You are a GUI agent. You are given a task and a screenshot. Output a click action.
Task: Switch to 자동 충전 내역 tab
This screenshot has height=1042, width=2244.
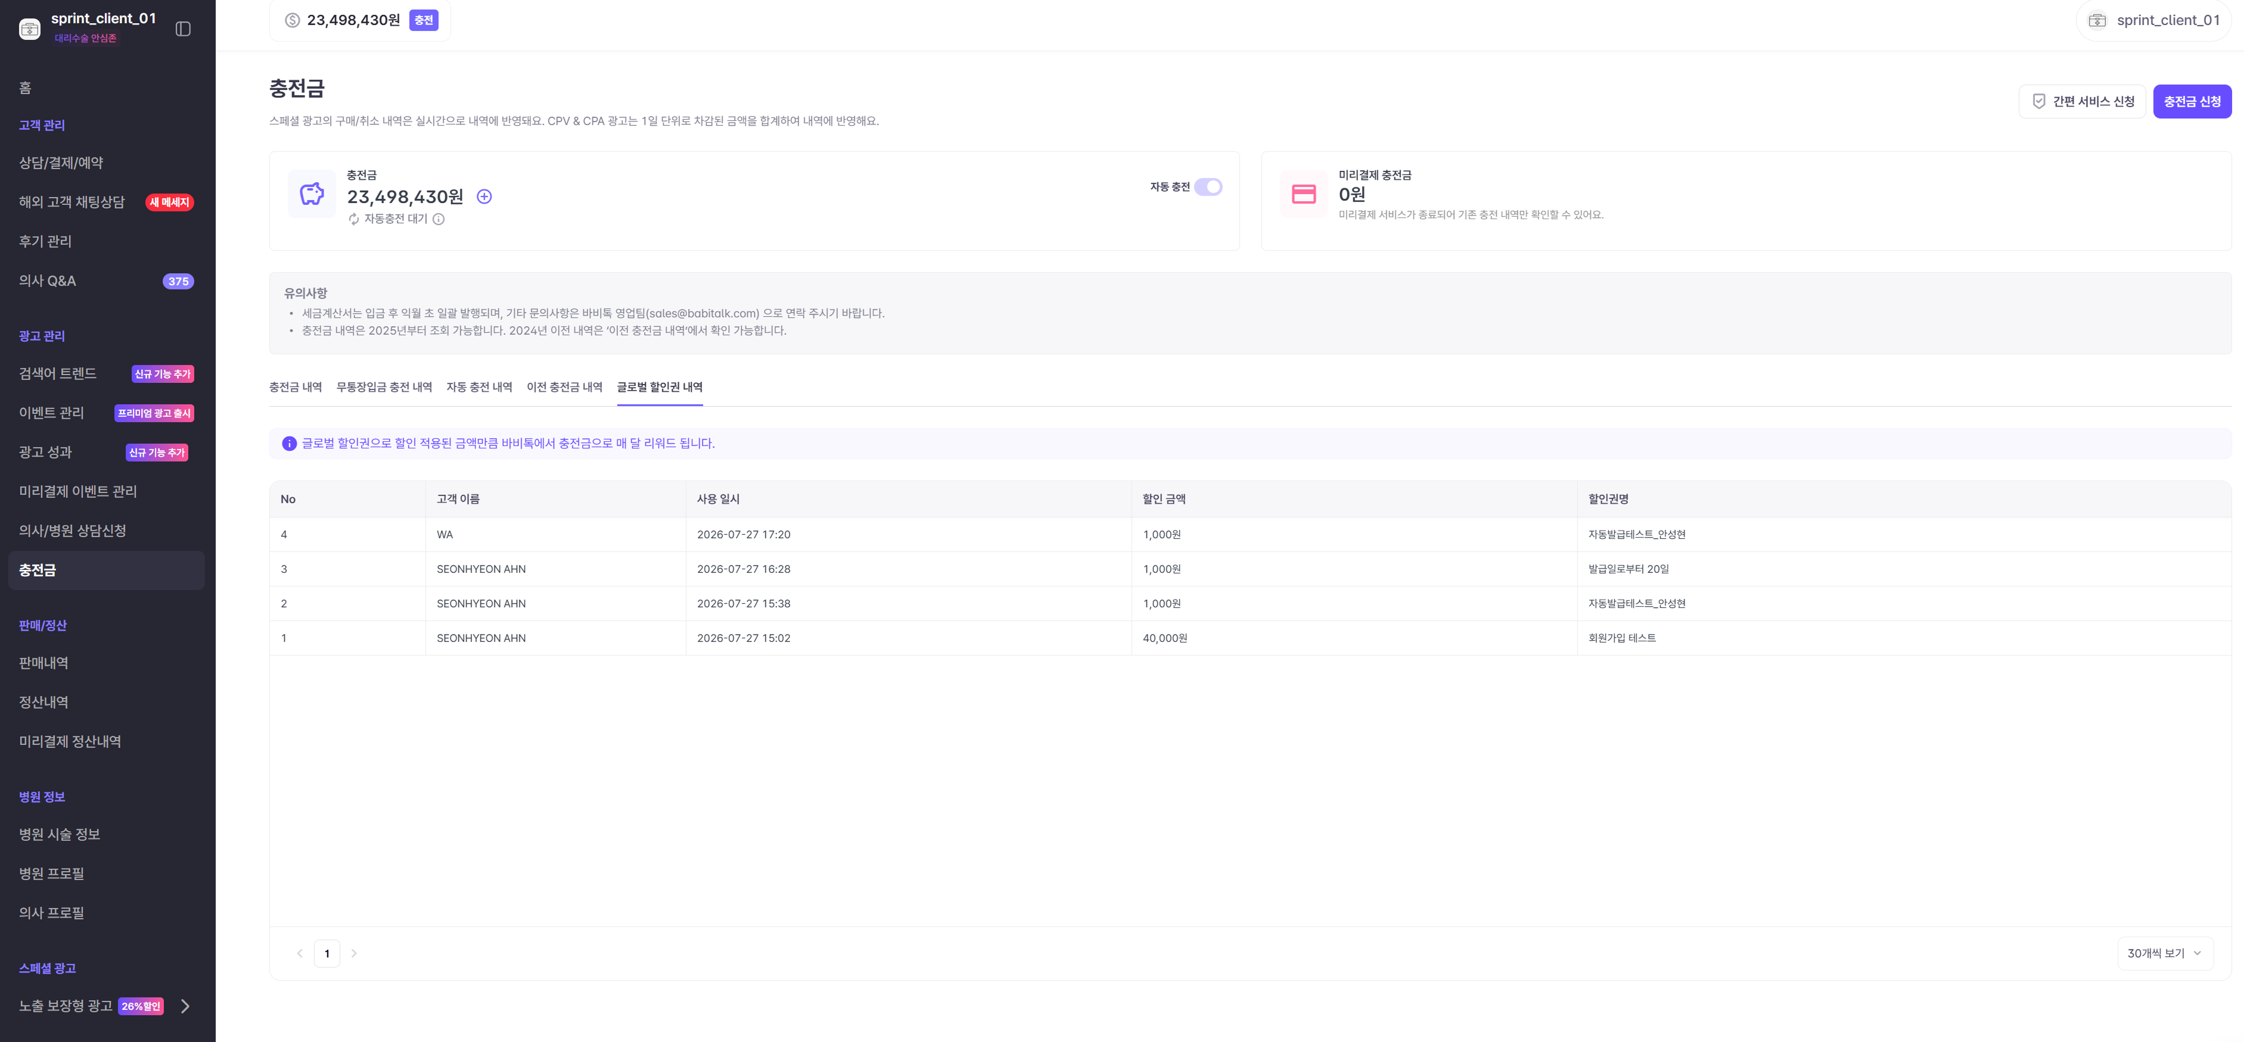point(479,388)
